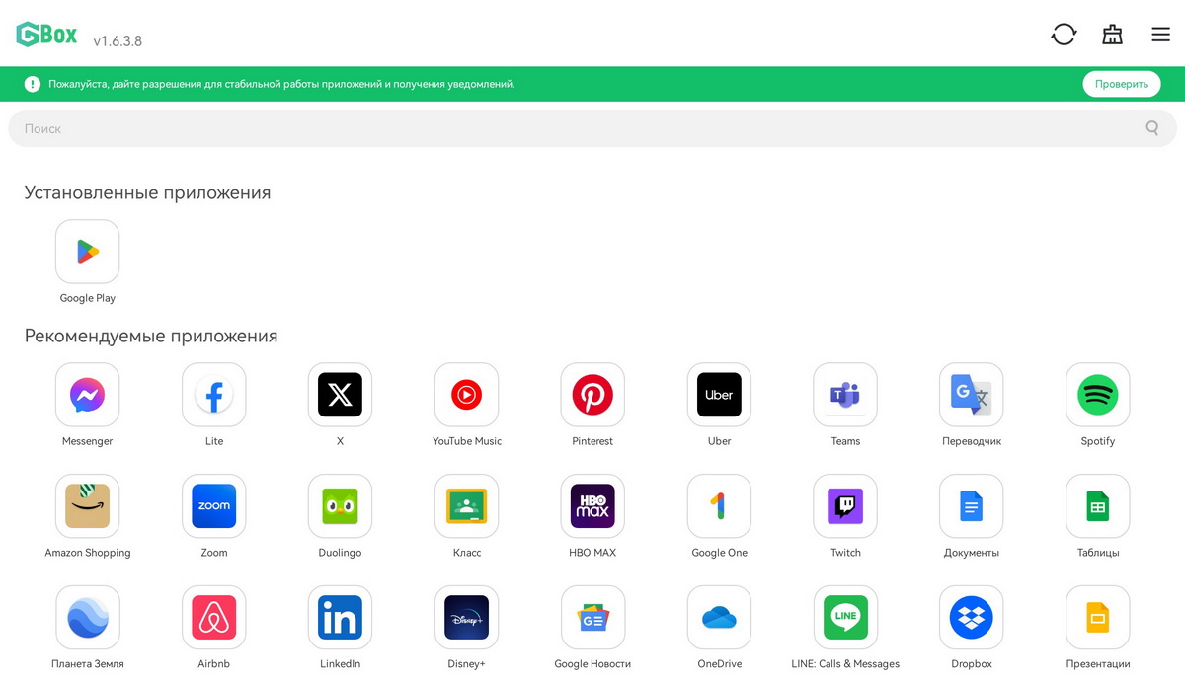Choose the Класс classroom app
This screenshot has width=1185, height=680.
click(x=466, y=506)
